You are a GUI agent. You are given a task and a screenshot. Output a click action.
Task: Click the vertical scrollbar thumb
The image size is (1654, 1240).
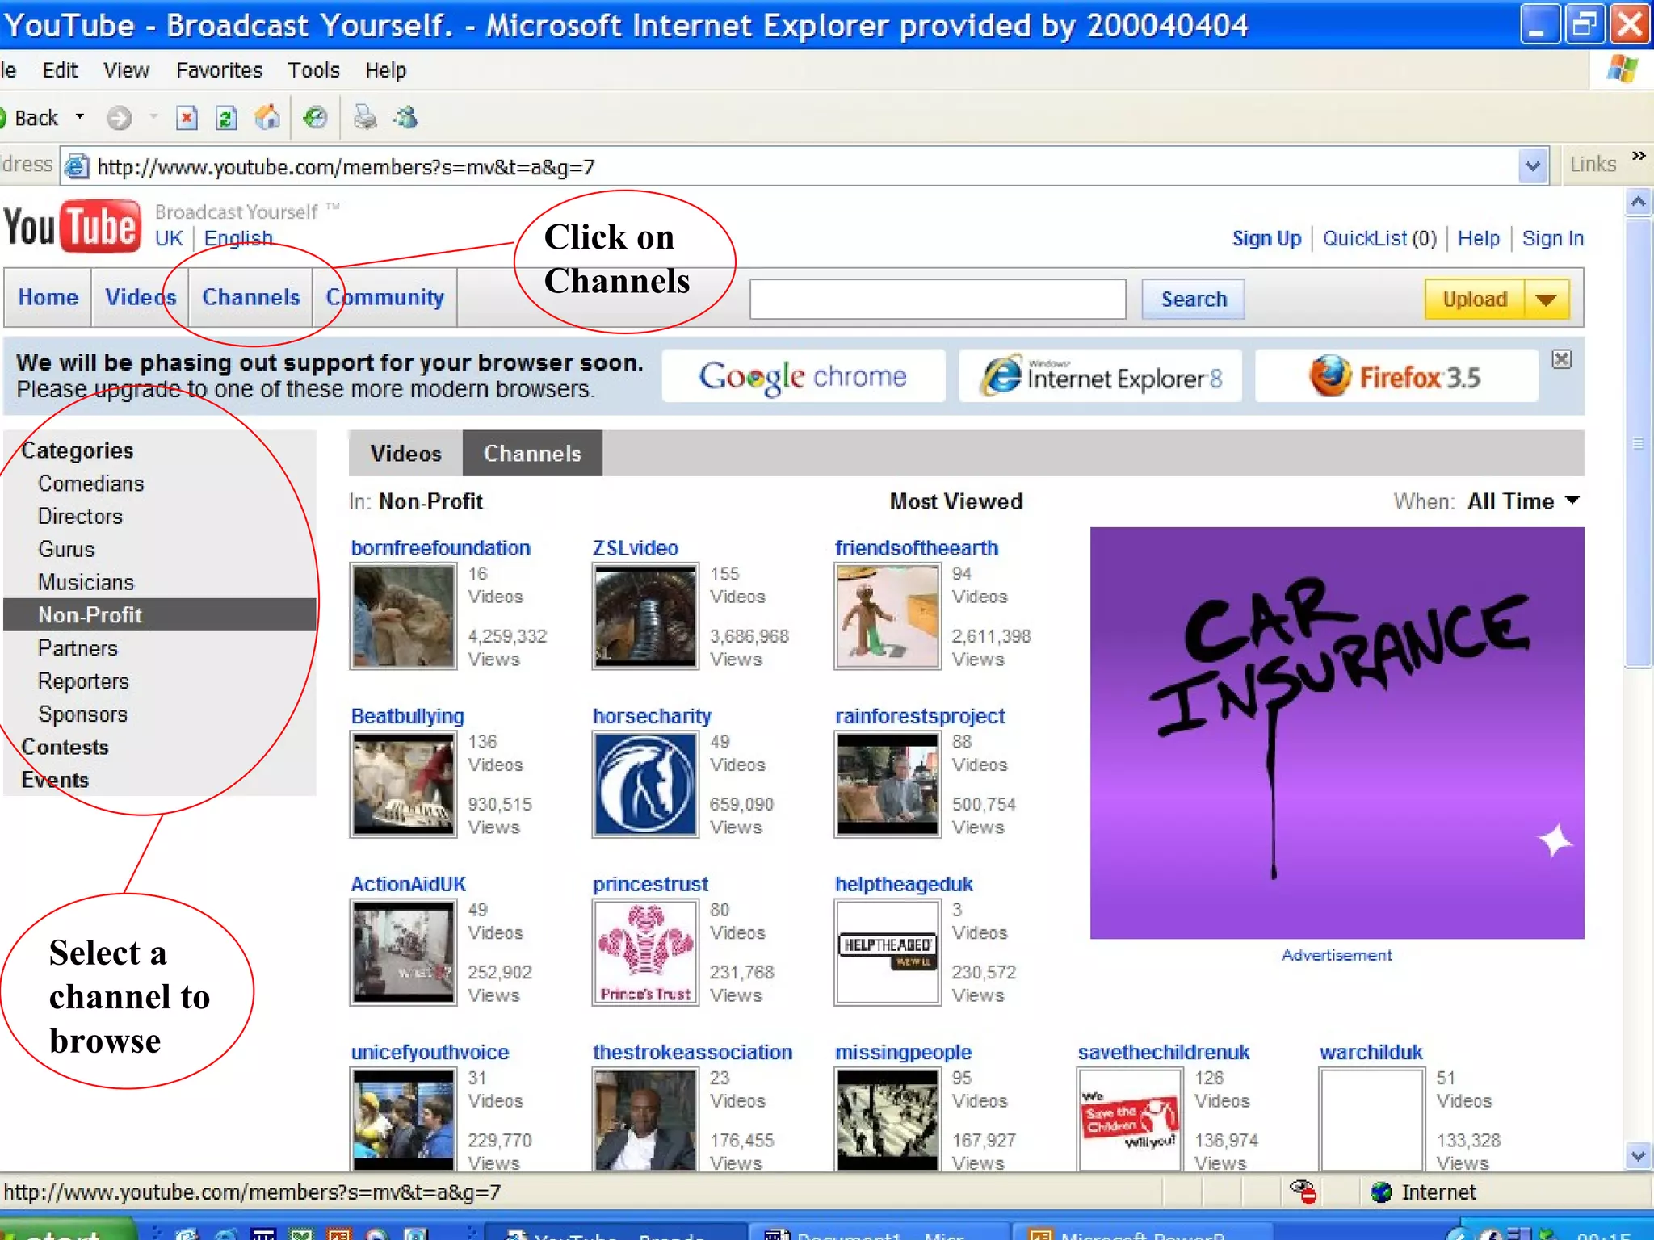(x=1638, y=442)
